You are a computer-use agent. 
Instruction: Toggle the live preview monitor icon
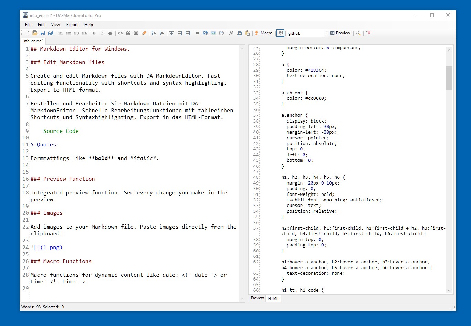click(280, 33)
